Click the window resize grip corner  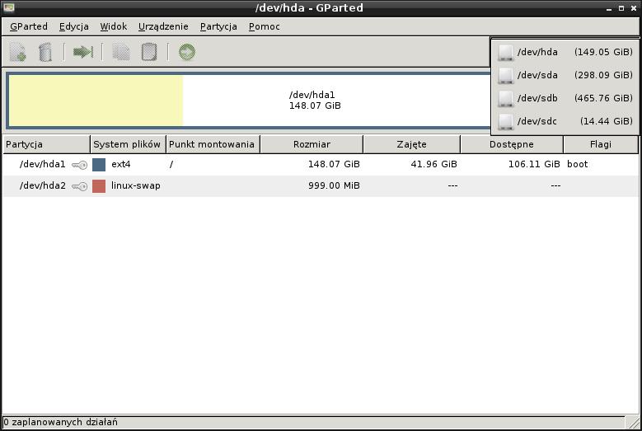tap(633, 422)
